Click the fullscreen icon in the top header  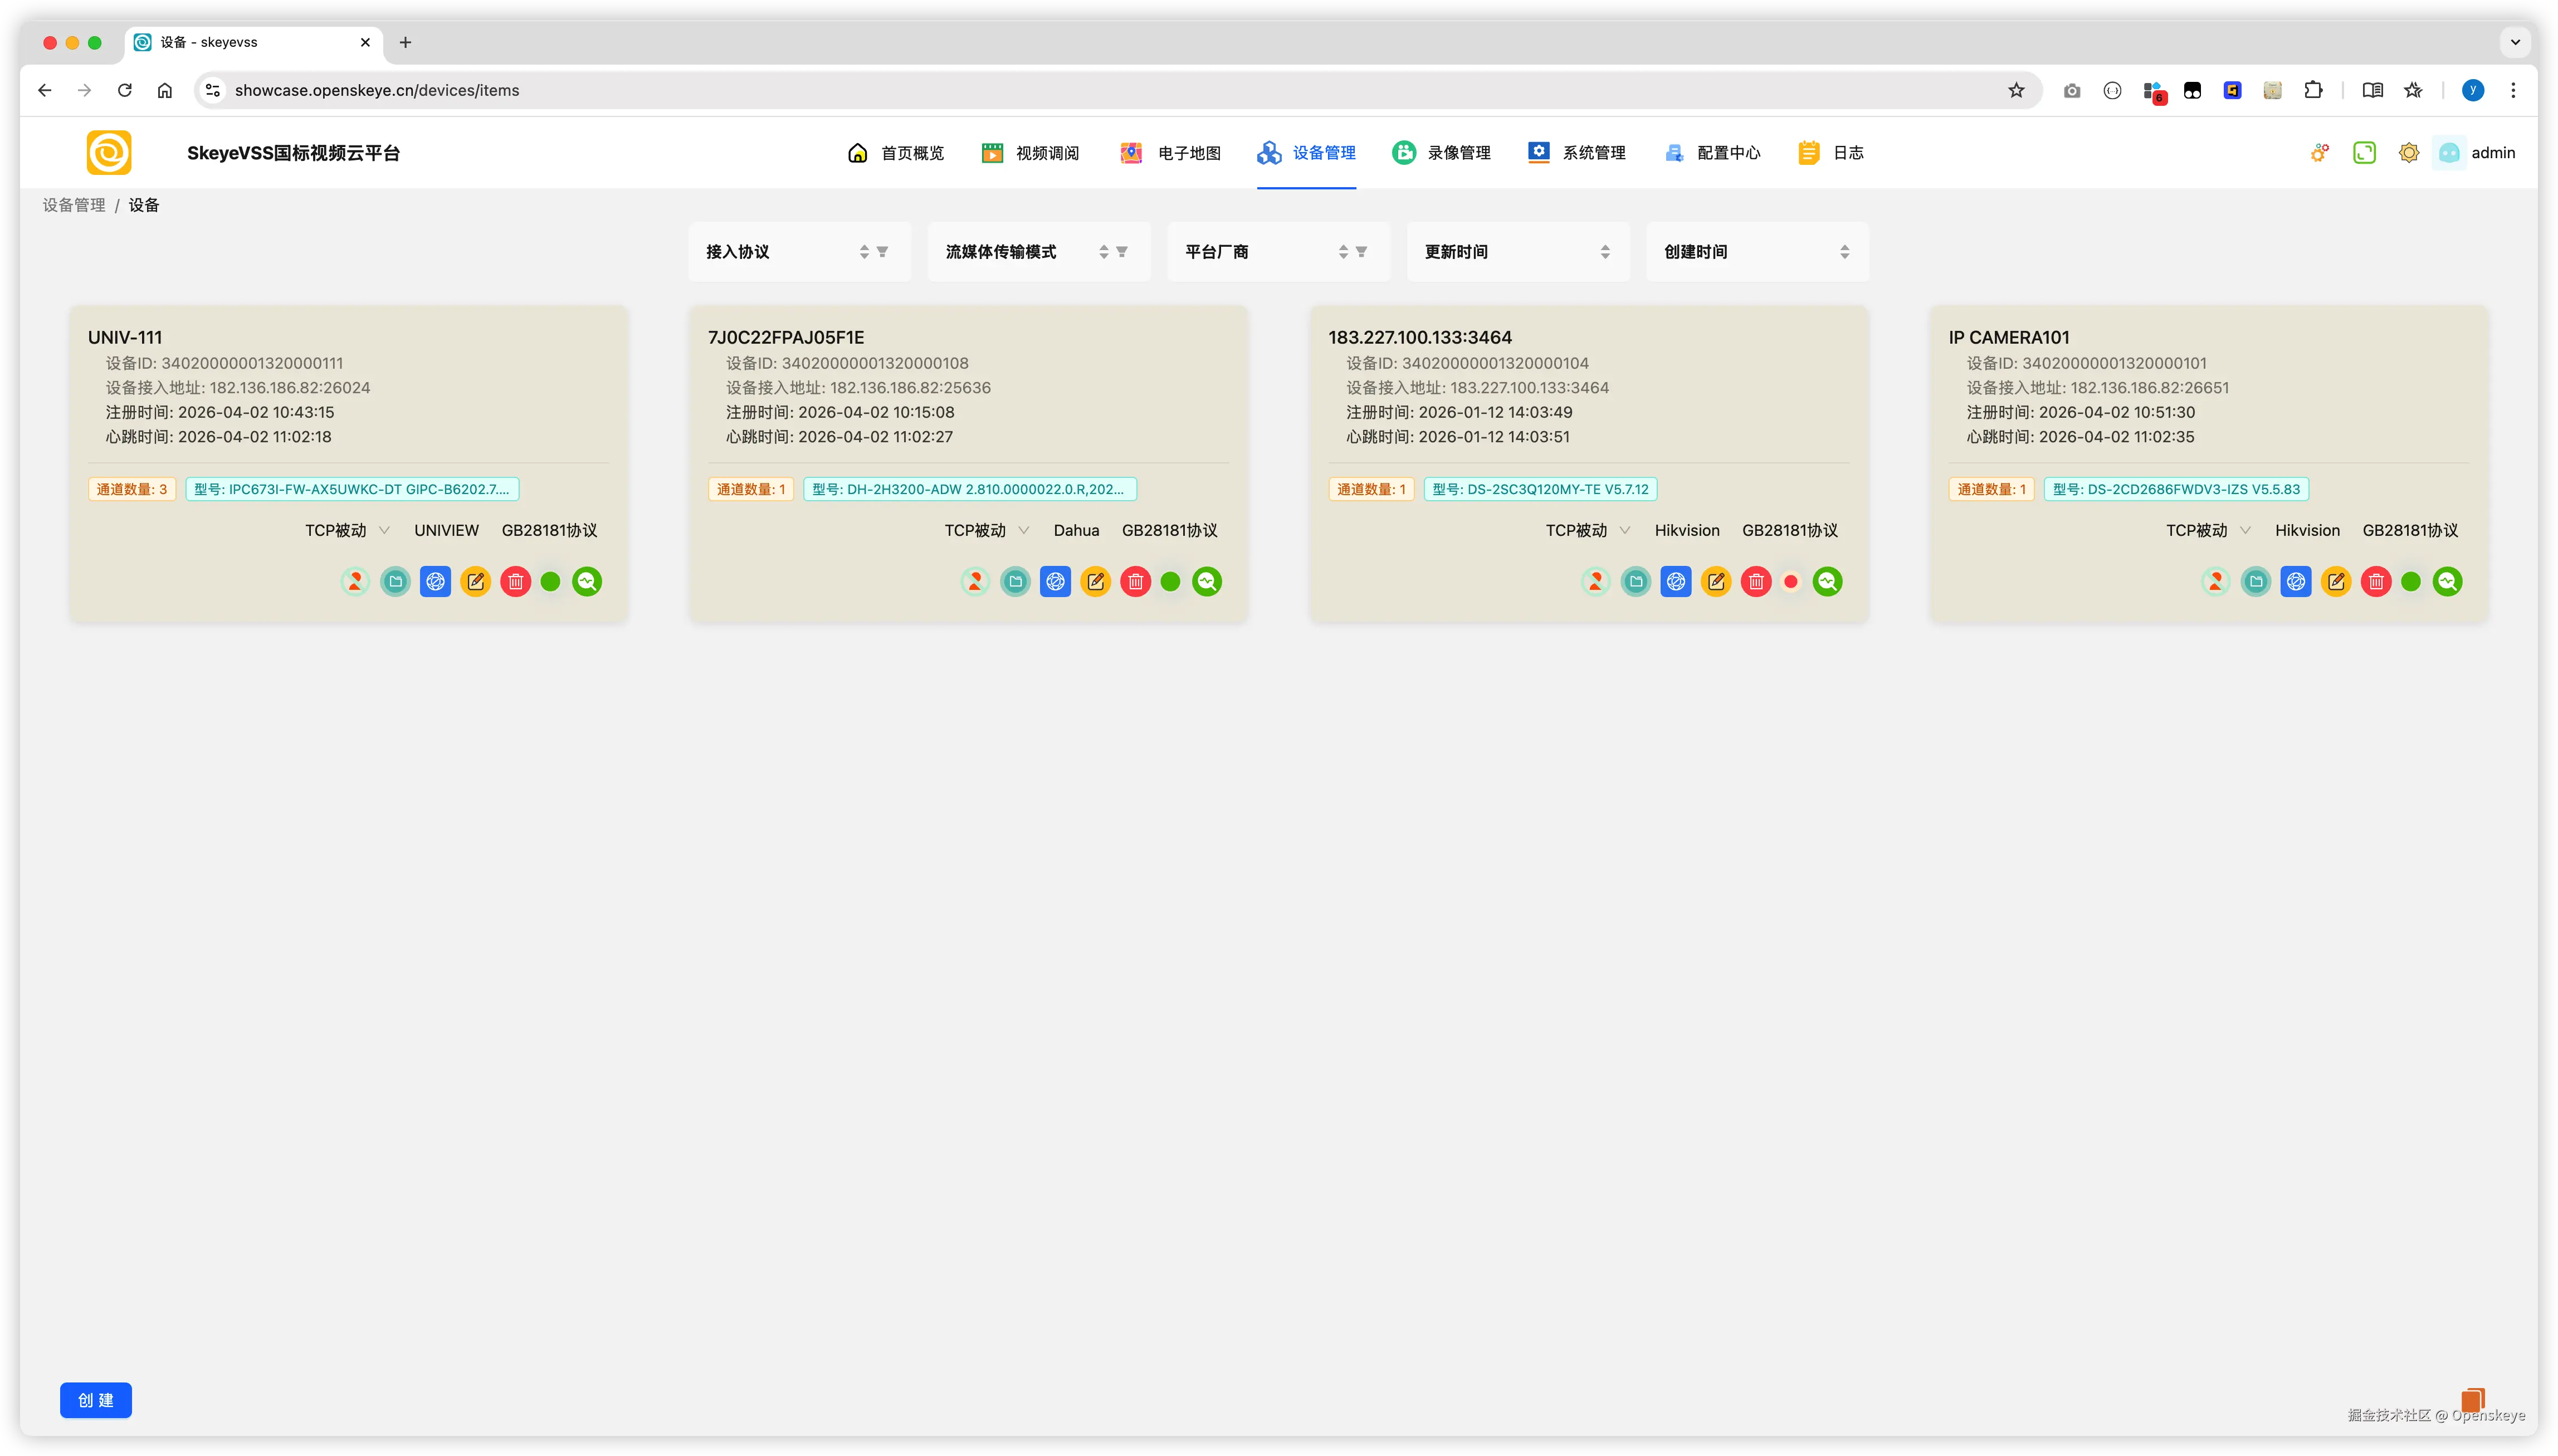tap(2364, 152)
